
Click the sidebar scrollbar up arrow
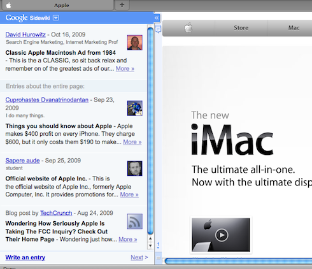tap(150, 239)
